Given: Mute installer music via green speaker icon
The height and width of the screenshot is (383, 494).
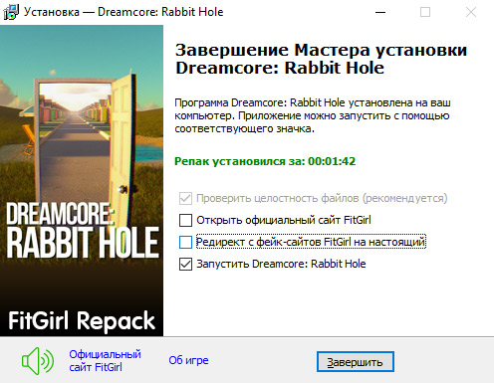Looking at the screenshot, I should pos(38,361).
